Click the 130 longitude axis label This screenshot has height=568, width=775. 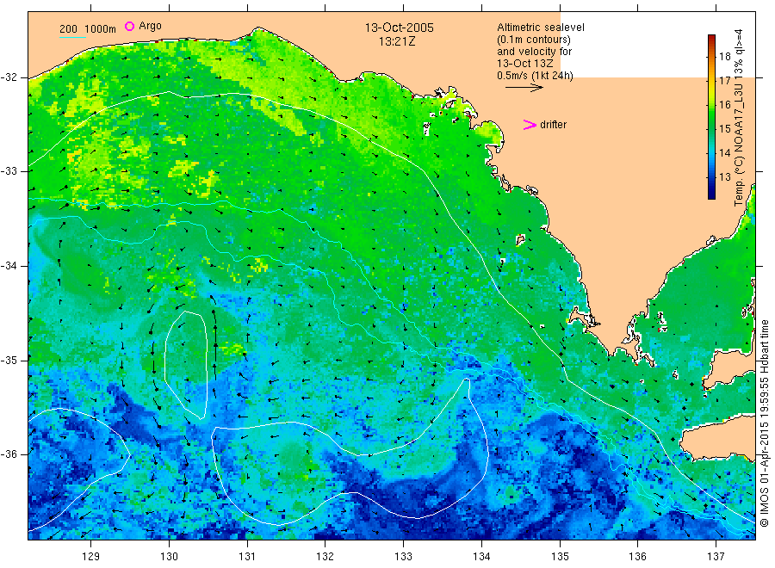tap(169, 556)
